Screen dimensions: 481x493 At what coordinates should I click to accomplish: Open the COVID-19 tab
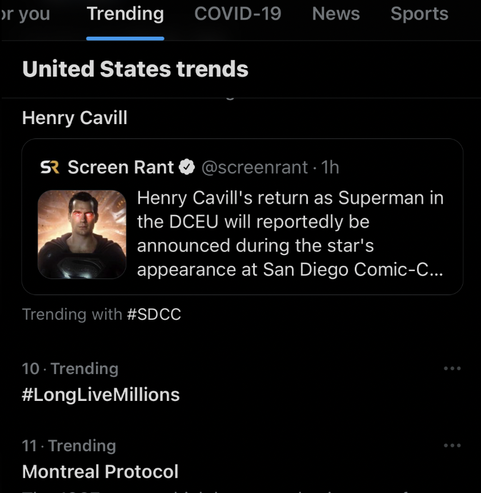click(238, 14)
